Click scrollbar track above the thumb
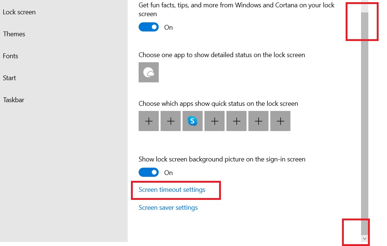 pyautogui.click(x=364, y=7)
